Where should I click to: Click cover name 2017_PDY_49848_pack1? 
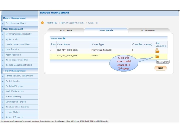[x=67, y=50]
